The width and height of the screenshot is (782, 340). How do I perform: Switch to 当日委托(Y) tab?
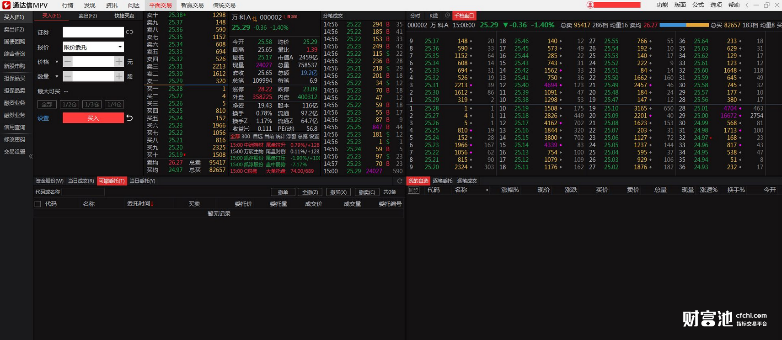point(142,181)
